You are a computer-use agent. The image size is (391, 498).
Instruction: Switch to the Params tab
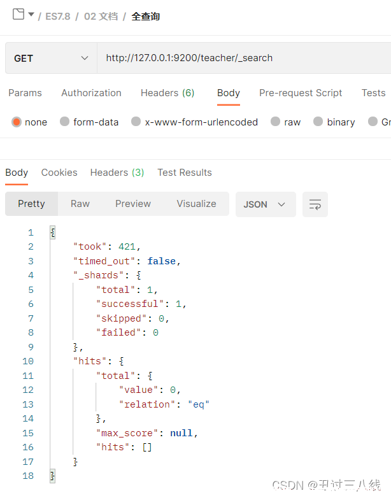(x=25, y=93)
